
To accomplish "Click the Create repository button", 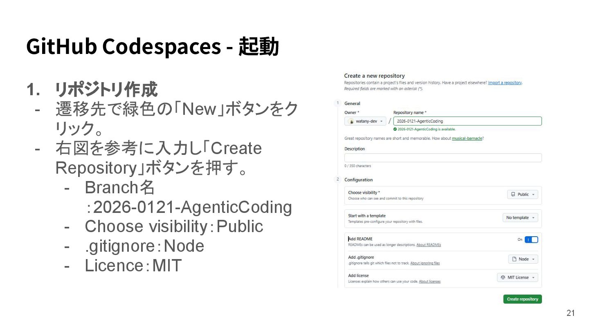I will [x=522, y=299].
